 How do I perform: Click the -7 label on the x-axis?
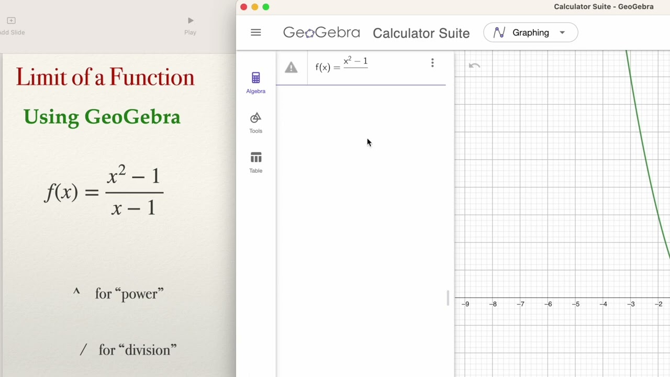tap(520, 304)
